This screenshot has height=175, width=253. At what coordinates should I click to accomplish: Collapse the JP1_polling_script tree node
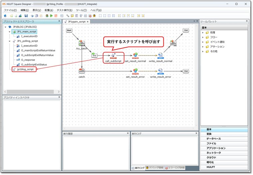[10, 41]
